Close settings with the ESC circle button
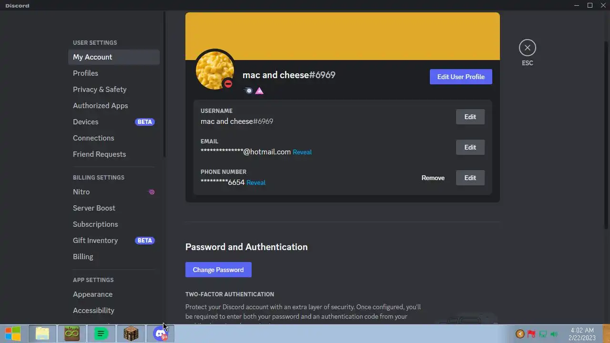 click(527, 48)
